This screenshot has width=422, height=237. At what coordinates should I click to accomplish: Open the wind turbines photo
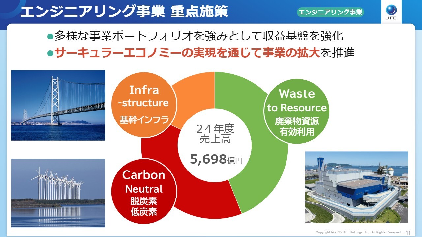pos(58,193)
